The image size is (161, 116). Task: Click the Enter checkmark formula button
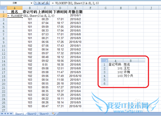[x=43, y=3]
